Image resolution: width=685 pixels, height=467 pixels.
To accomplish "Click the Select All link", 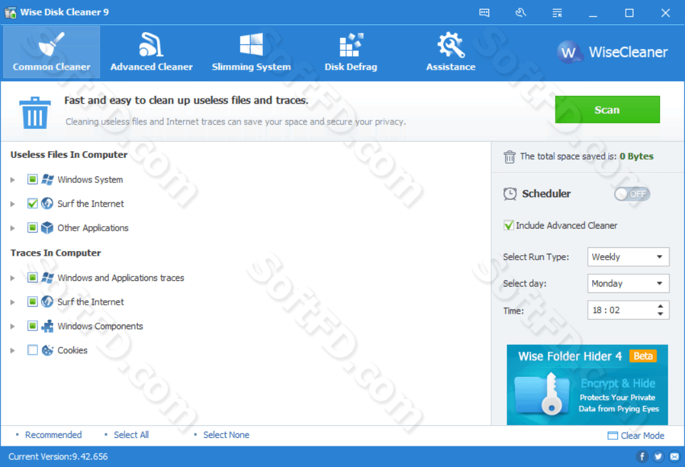I will [x=131, y=435].
